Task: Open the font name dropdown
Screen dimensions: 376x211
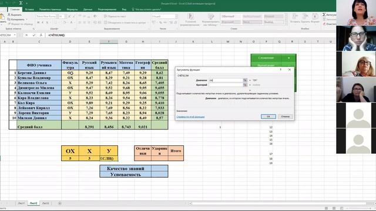Action: click(57, 16)
